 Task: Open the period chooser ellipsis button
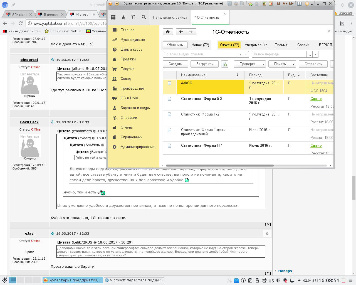pyautogui.click(x=310, y=54)
